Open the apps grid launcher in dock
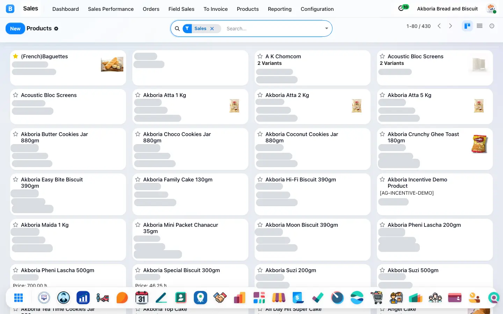Image resolution: width=503 pixels, height=314 pixels. pyautogui.click(x=19, y=298)
